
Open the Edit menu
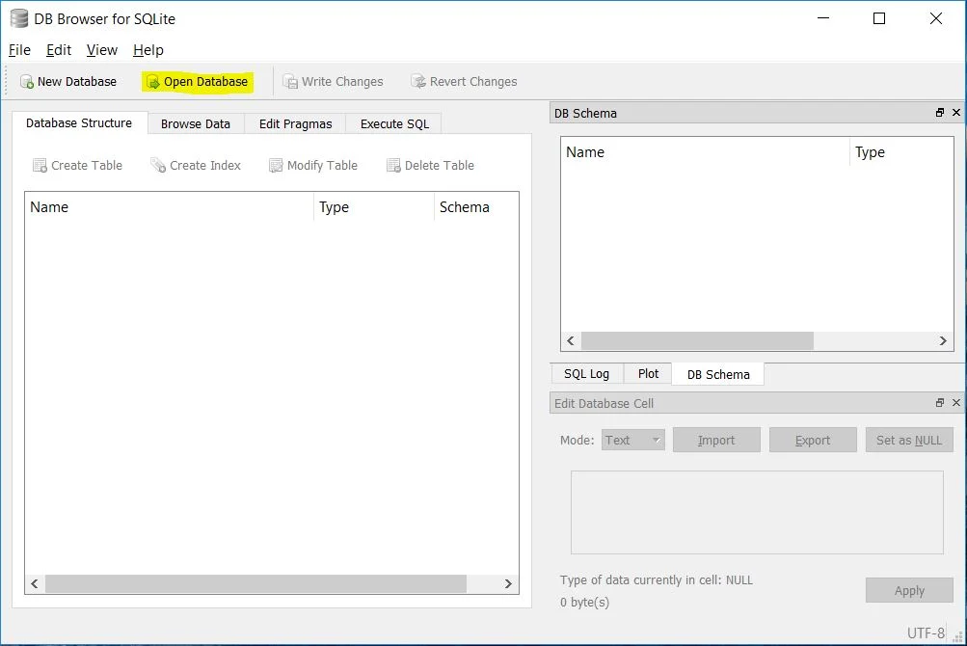point(59,50)
